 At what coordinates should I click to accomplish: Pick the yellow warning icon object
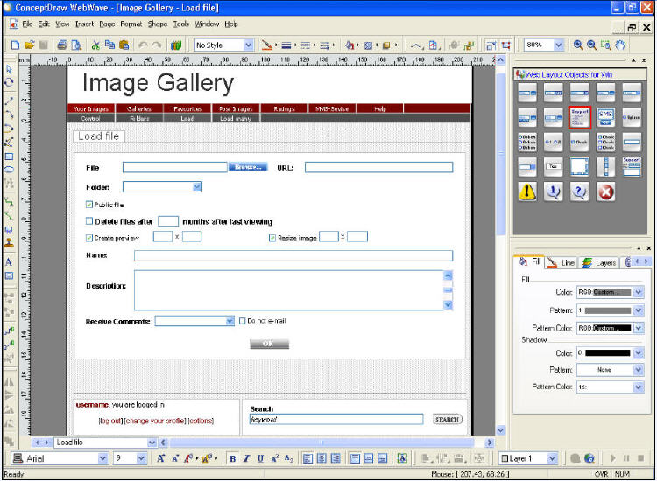point(527,192)
